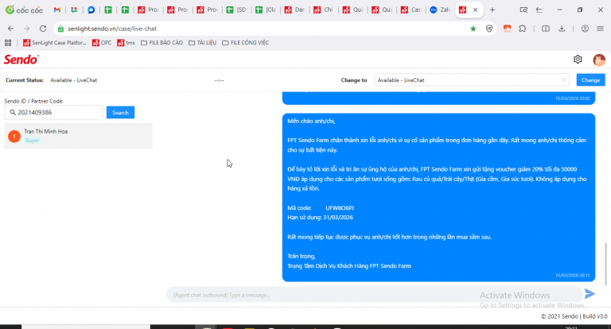This screenshot has height=329, width=611.
Task: Click the "Mến chào anh/chị," greeting text
Action: [x=311, y=121]
